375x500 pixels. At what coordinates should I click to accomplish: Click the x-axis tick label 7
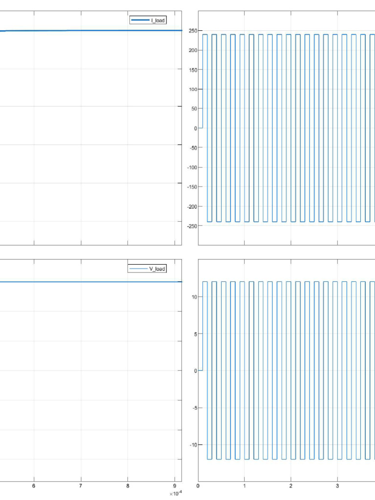(81, 486)
